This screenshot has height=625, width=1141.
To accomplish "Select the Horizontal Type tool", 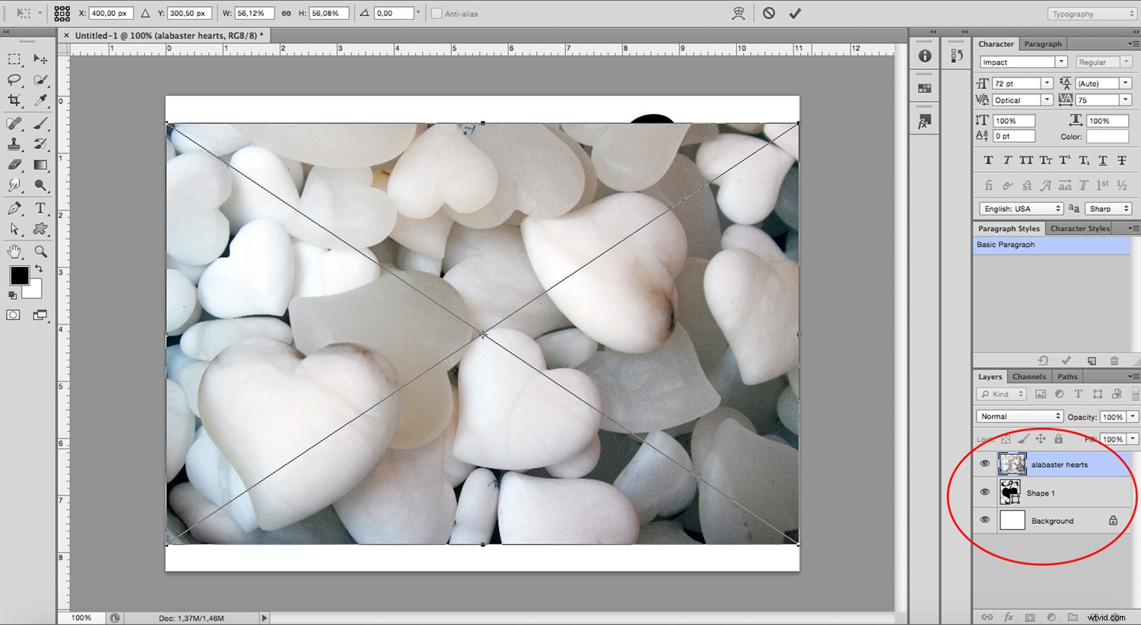I will point(40,208).
